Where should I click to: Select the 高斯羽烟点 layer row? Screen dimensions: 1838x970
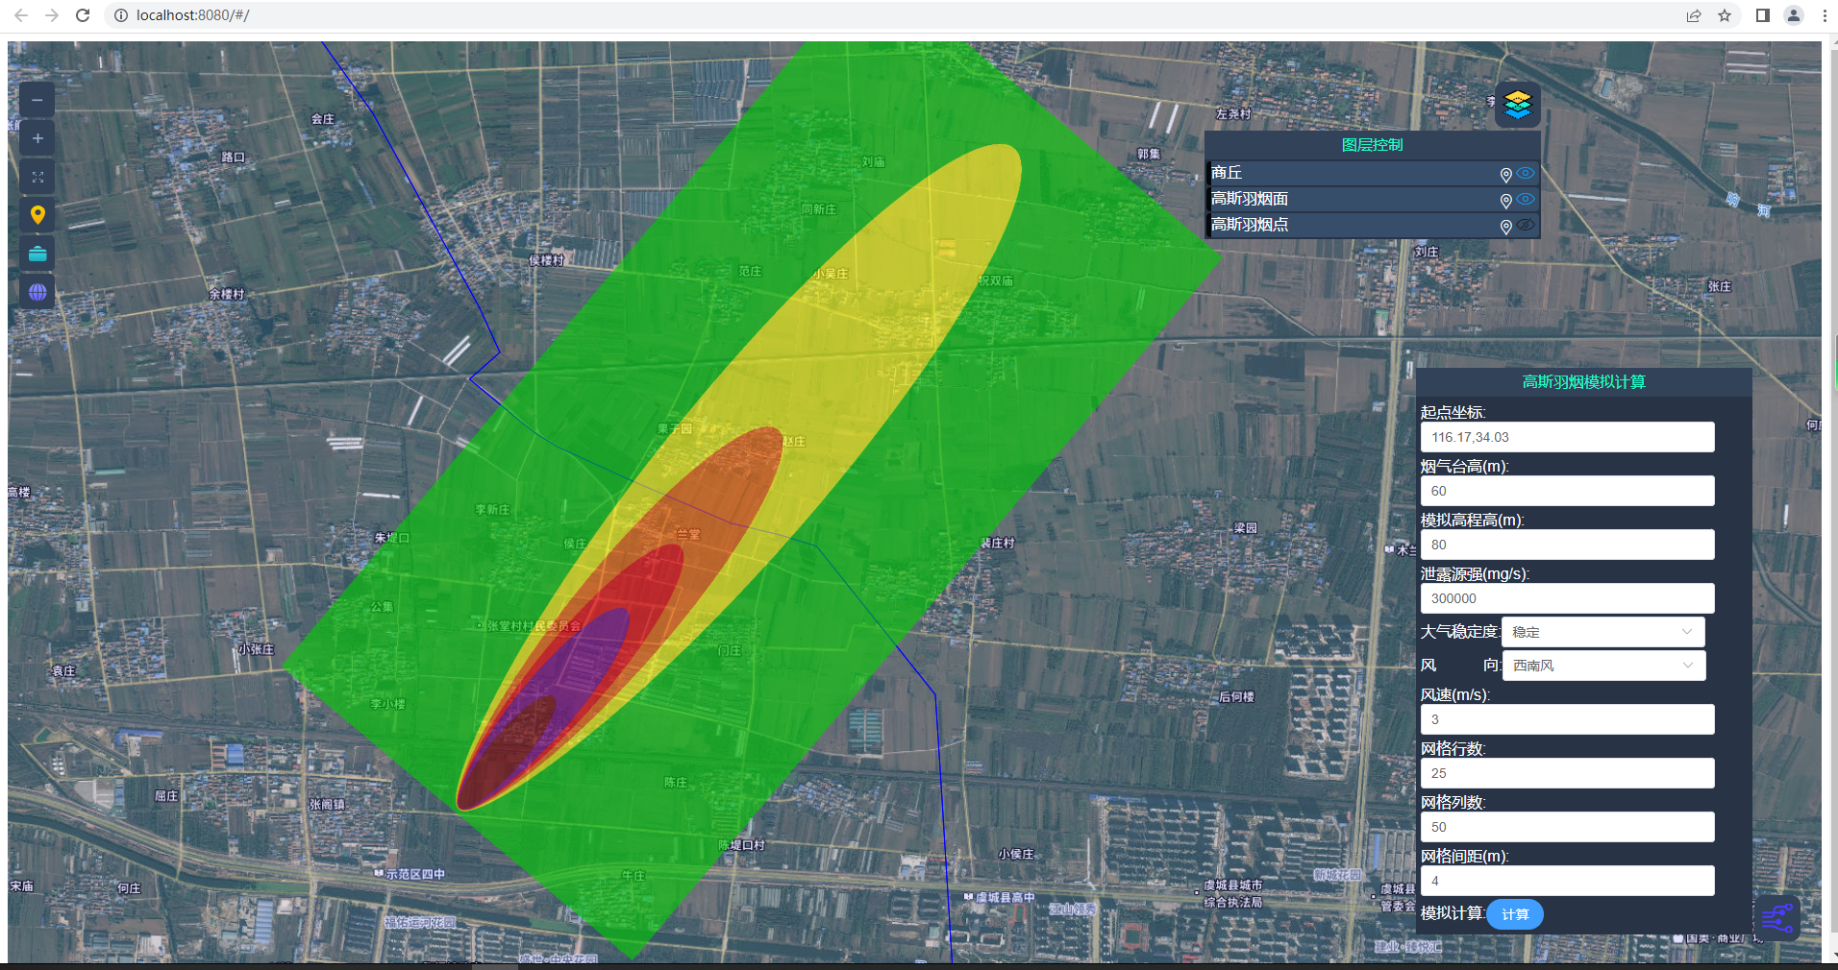(1373, 225)
